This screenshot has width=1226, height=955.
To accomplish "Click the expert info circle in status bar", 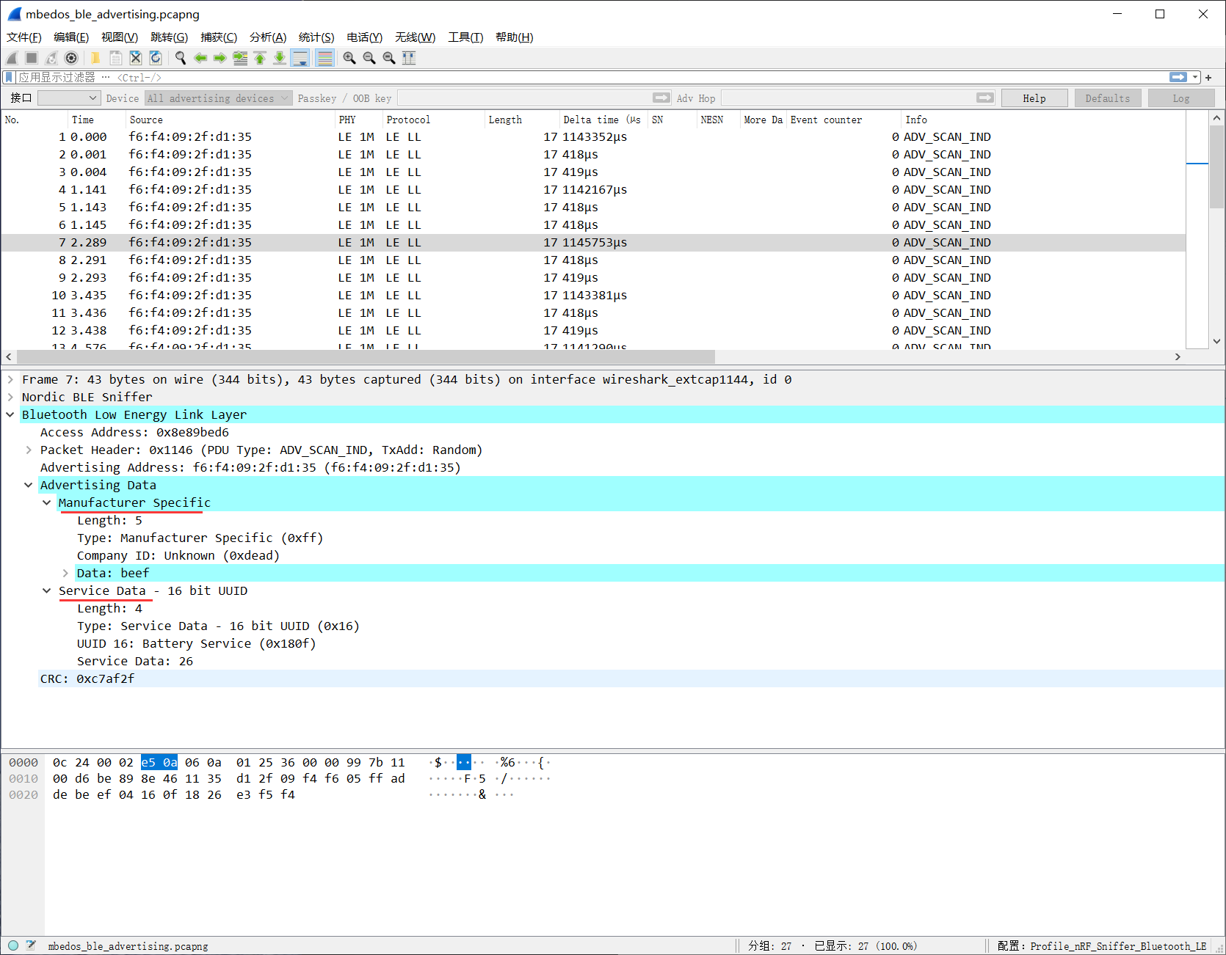I will click(13, 945).
